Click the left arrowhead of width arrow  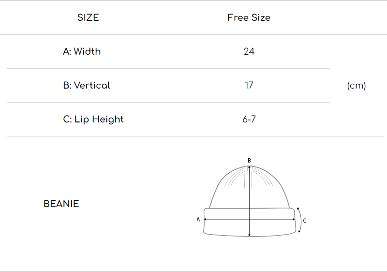click(x=206, y=219)
